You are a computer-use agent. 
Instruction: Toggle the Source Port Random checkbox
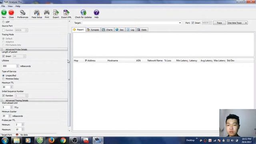(x=4, y=30)
